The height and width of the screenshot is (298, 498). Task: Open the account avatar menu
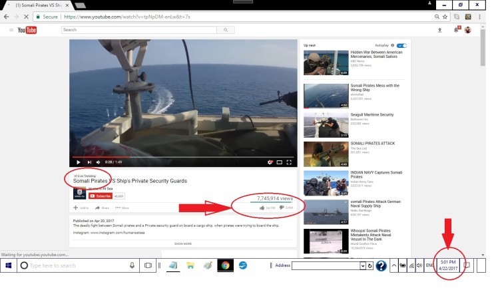pos(467,30)
